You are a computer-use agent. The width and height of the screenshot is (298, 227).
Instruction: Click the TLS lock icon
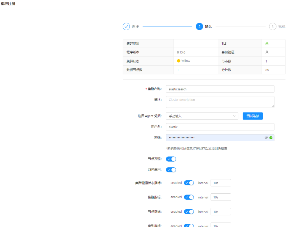pyautogui.click(x=267, y=44)
